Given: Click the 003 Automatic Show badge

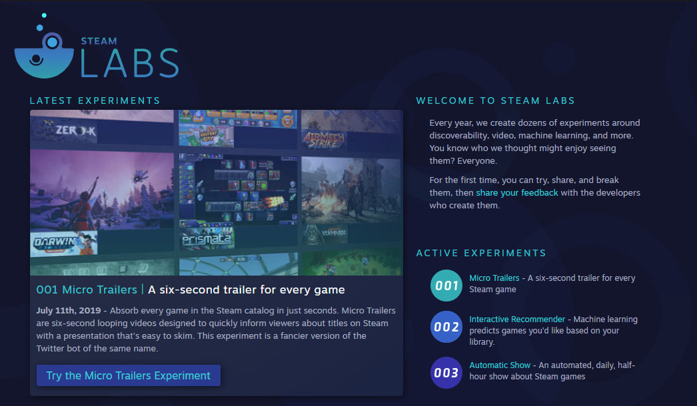Looking at the screenshot, I should [446, 373].
